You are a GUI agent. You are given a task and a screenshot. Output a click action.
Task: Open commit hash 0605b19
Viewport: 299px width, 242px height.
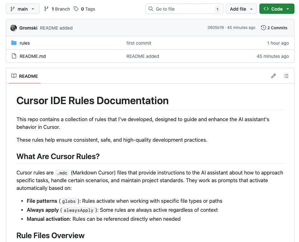[x=216, y=28]
